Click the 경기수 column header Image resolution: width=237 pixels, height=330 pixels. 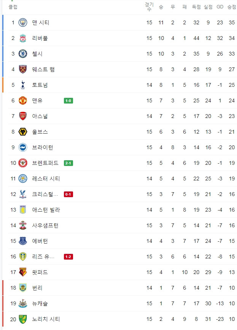pyautogui.click(x=149, y=7)
